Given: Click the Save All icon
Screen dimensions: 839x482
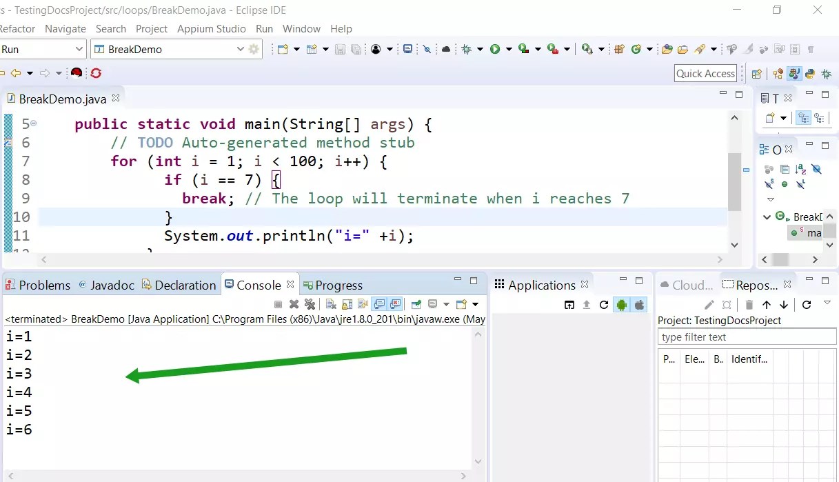Looking at the screenshot, I should click(x=356, y=49).
